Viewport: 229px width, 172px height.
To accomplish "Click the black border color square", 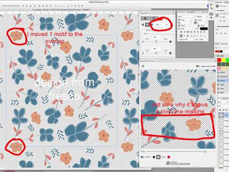I will point(154,157).
